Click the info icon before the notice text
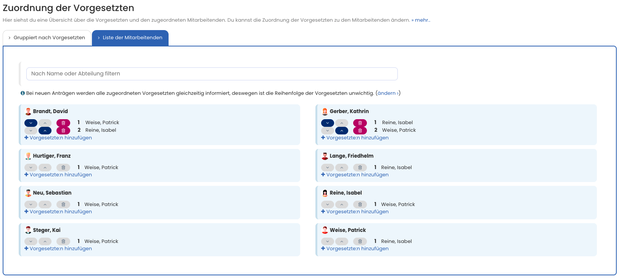This screenshot has width=619, height=278. point(23,93)
